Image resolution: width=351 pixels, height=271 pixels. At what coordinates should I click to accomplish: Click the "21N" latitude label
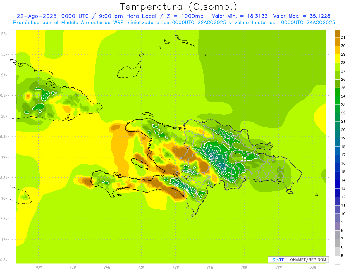click(4, 75)
